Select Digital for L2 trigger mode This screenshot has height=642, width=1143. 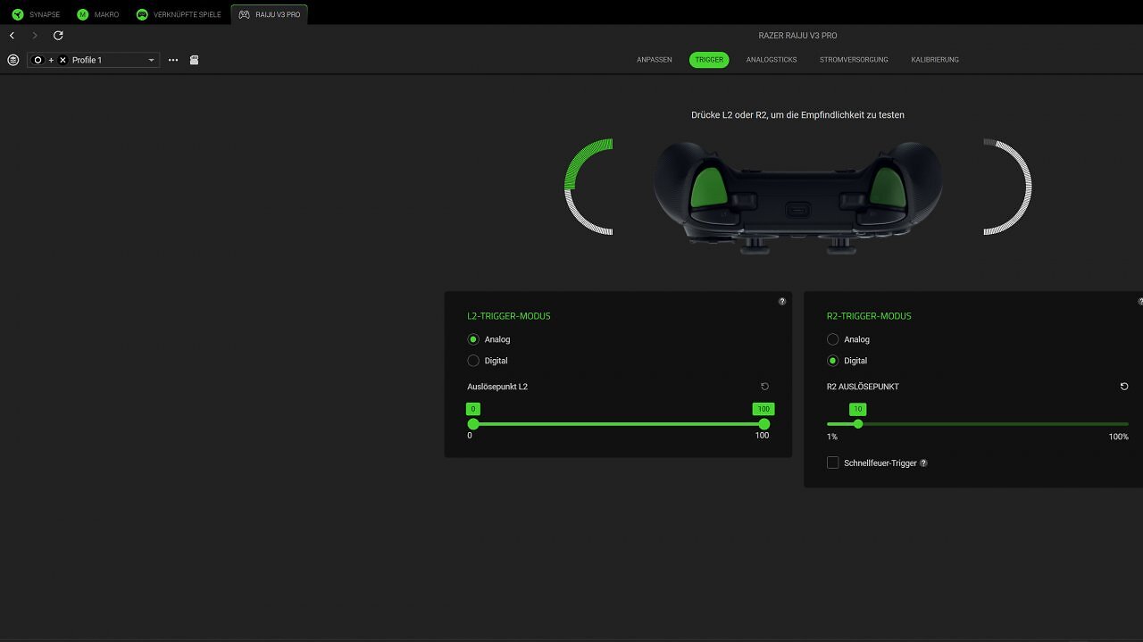pos(473,361)
